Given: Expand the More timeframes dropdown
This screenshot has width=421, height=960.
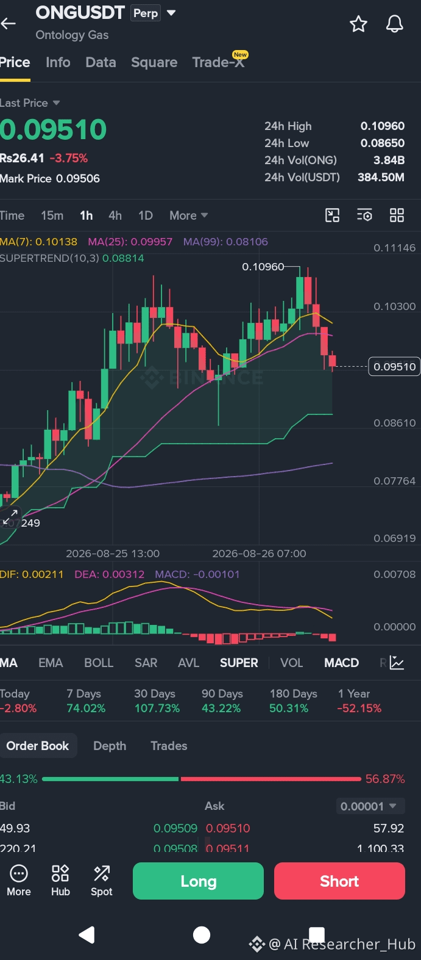Looking at the screenshot, I should [189, 215].
